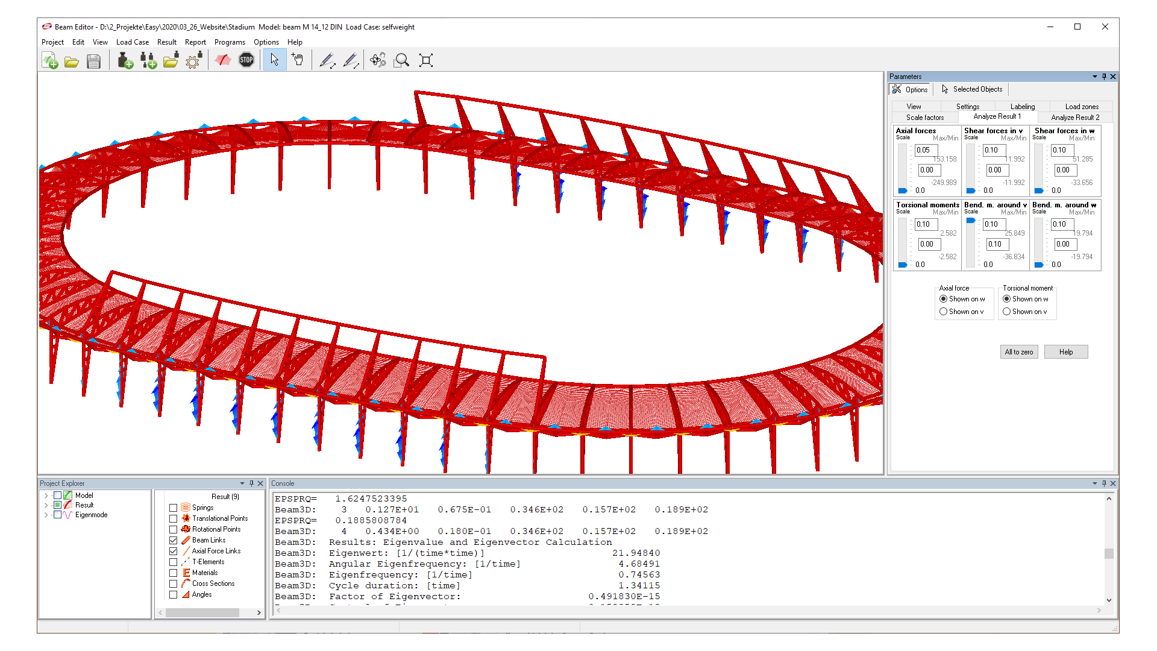1157x651 pixels.
Task: Expand the Model node in Project Explorer
Action: 46,495
